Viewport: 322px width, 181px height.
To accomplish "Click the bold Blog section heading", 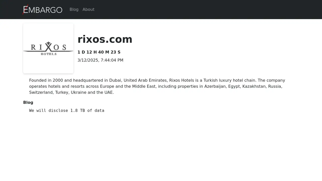I will (x=28, y=103).
